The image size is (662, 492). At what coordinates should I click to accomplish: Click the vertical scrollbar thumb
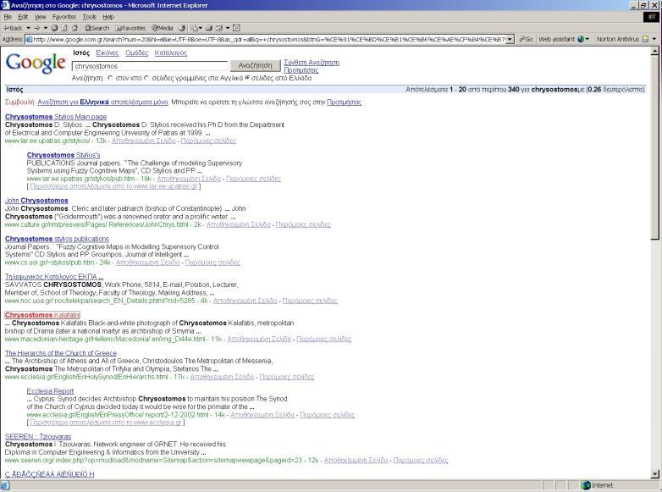(x=655, y=148)
